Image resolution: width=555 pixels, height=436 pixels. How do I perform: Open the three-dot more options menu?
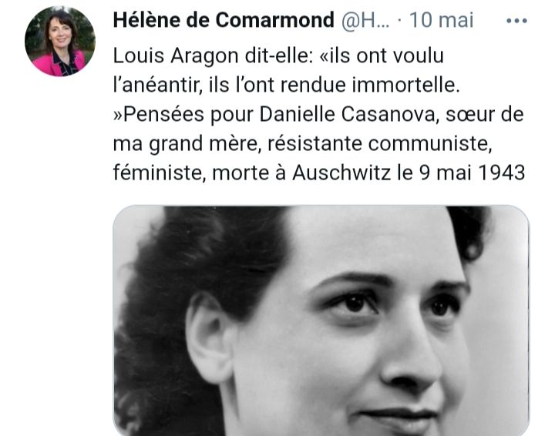point(516,22)
